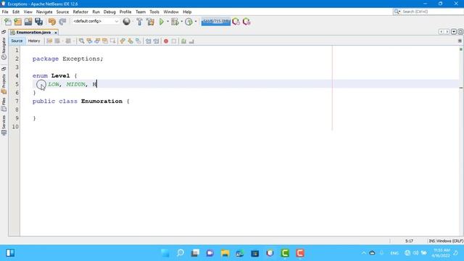Click the last profiler icon in the main toolbar
Viewport: 464px width, 261px height.
click(246, 22)
